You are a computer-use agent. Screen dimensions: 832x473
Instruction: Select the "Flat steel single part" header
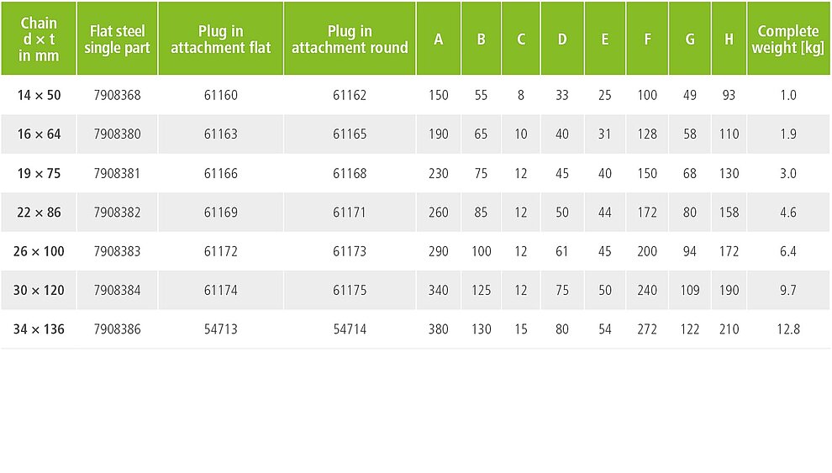click(118, 39)
